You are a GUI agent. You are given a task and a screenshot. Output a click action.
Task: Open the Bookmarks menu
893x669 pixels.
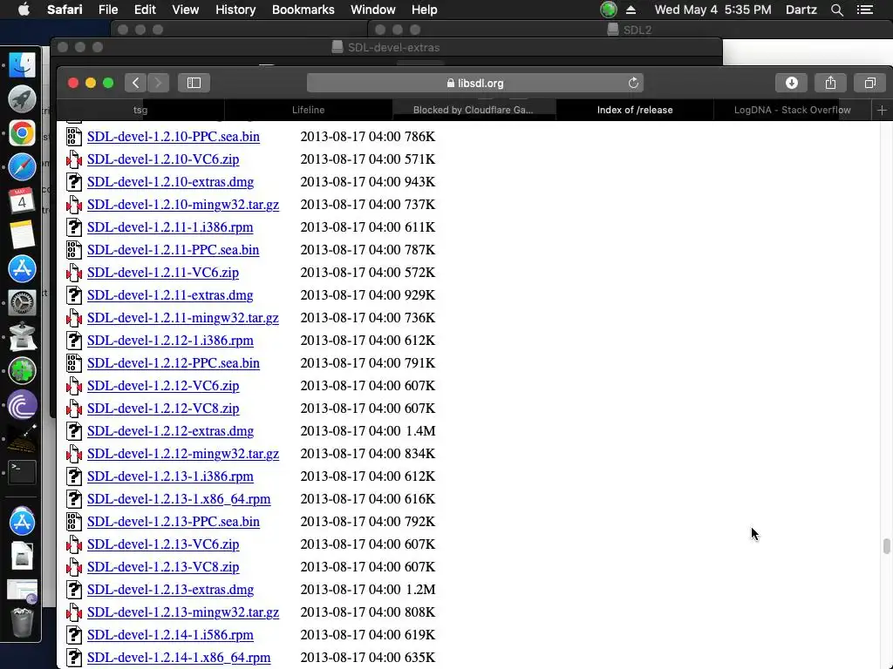tap(303, 10)
